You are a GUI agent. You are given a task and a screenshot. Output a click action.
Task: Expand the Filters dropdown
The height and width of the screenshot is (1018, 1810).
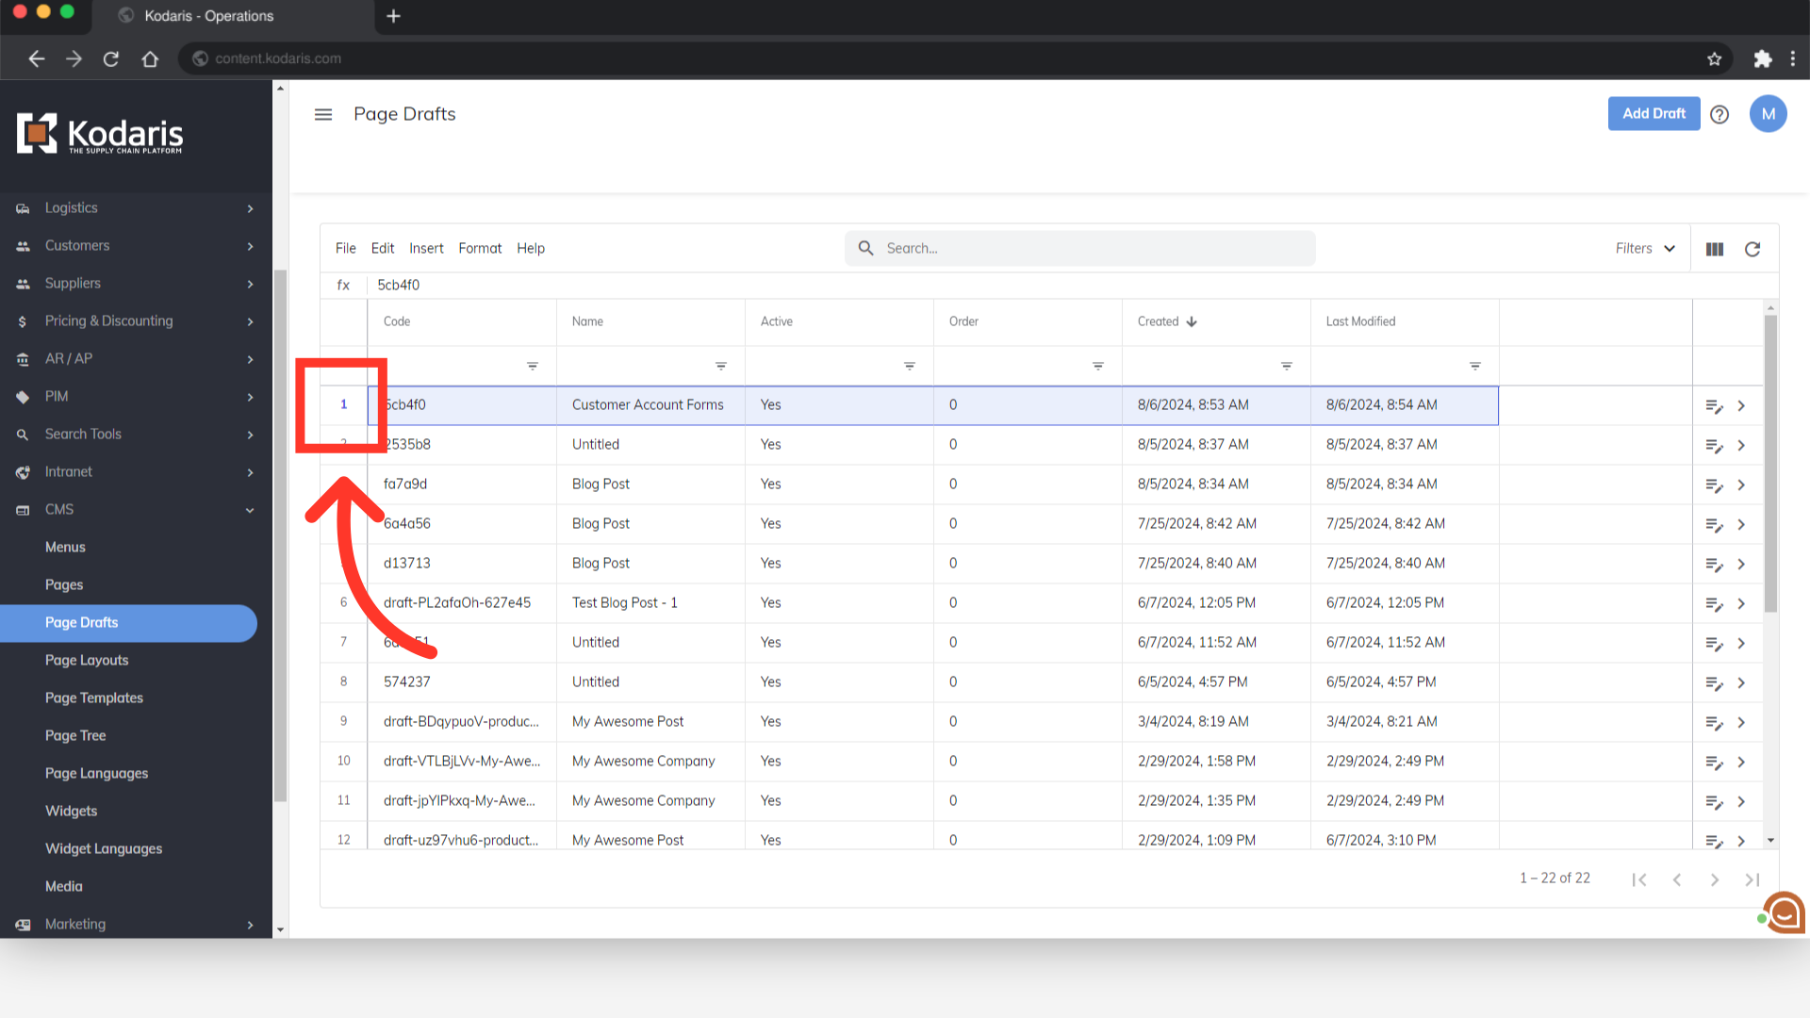[1645, 249]
